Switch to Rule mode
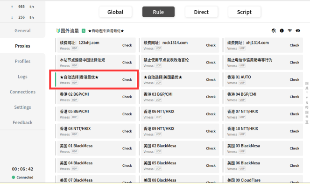The image size is (310, 184). click(158, 12)
